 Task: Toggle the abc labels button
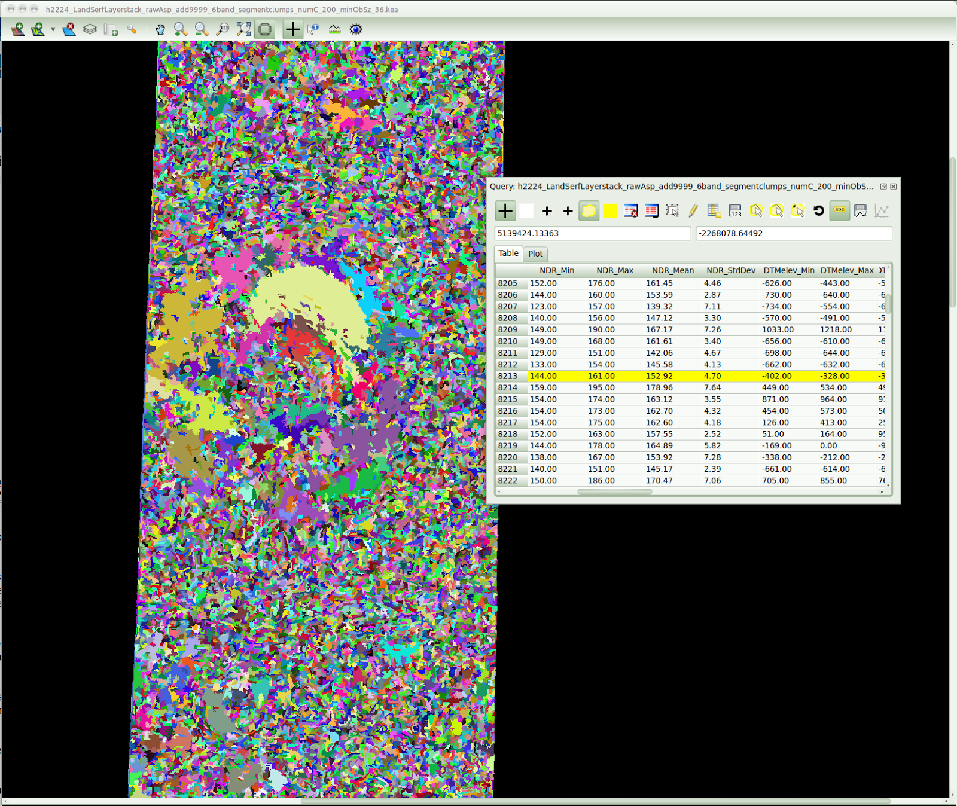click(840, 210)
